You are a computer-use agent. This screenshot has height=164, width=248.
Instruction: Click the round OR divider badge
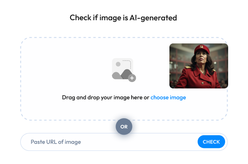point(124,127)
